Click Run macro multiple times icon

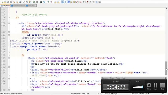pyautogui.click(x=97, y=2)
